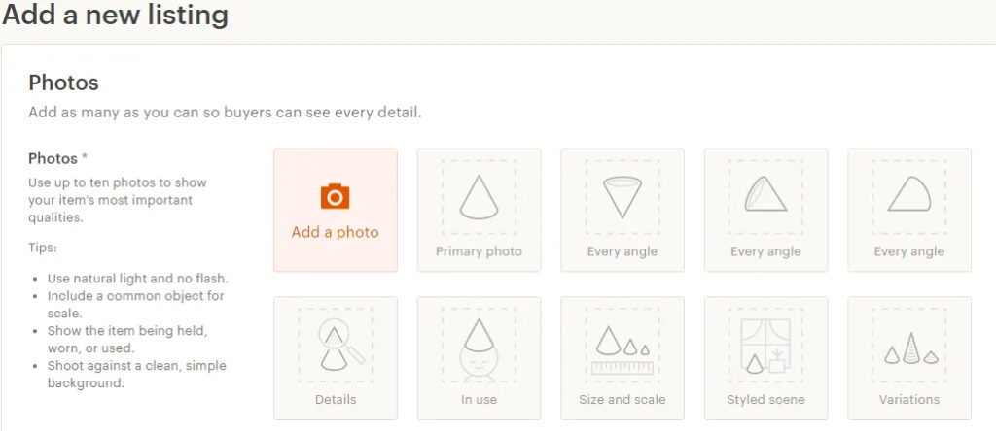Click the 'Details' tile label
Screen dimensions: 996x431
coord(336,400)
